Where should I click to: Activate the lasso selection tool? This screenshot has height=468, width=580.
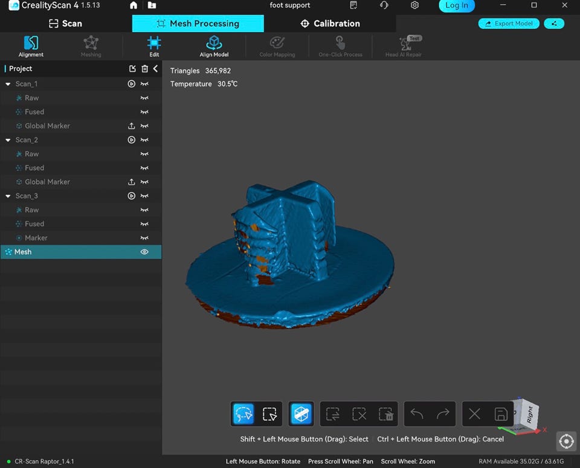pos(243,414)
